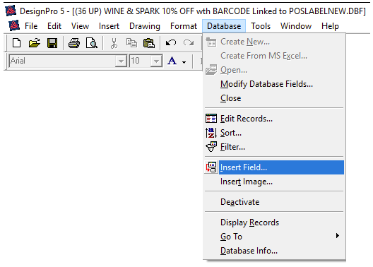Expand the font size 10 dropdown
373x267 pixels.
pos(156,61)
